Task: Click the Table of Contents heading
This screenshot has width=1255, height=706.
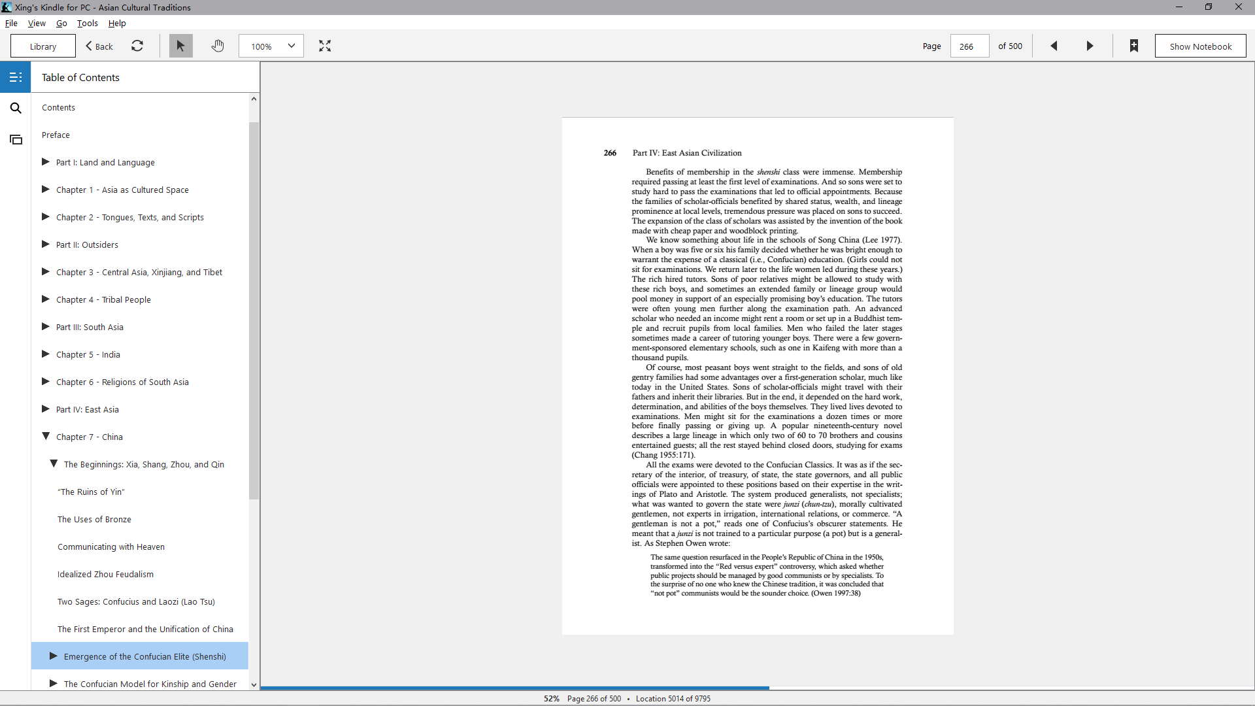Action: coord(80,77)
